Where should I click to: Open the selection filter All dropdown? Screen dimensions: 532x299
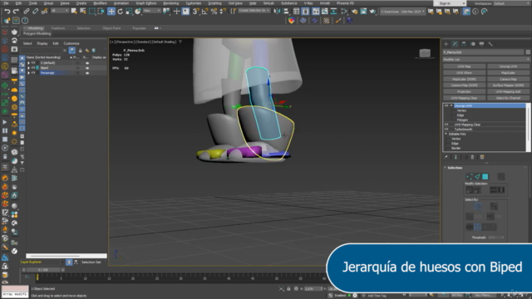click(x=59, y=11)
